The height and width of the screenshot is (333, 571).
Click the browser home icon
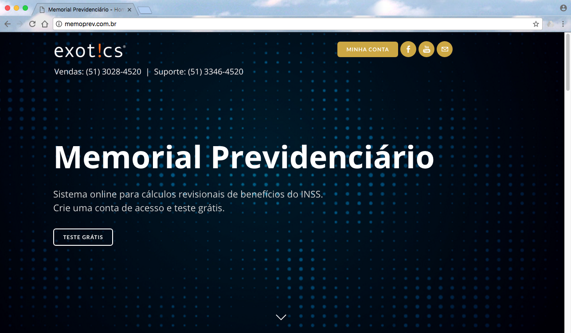click(44, 24)
